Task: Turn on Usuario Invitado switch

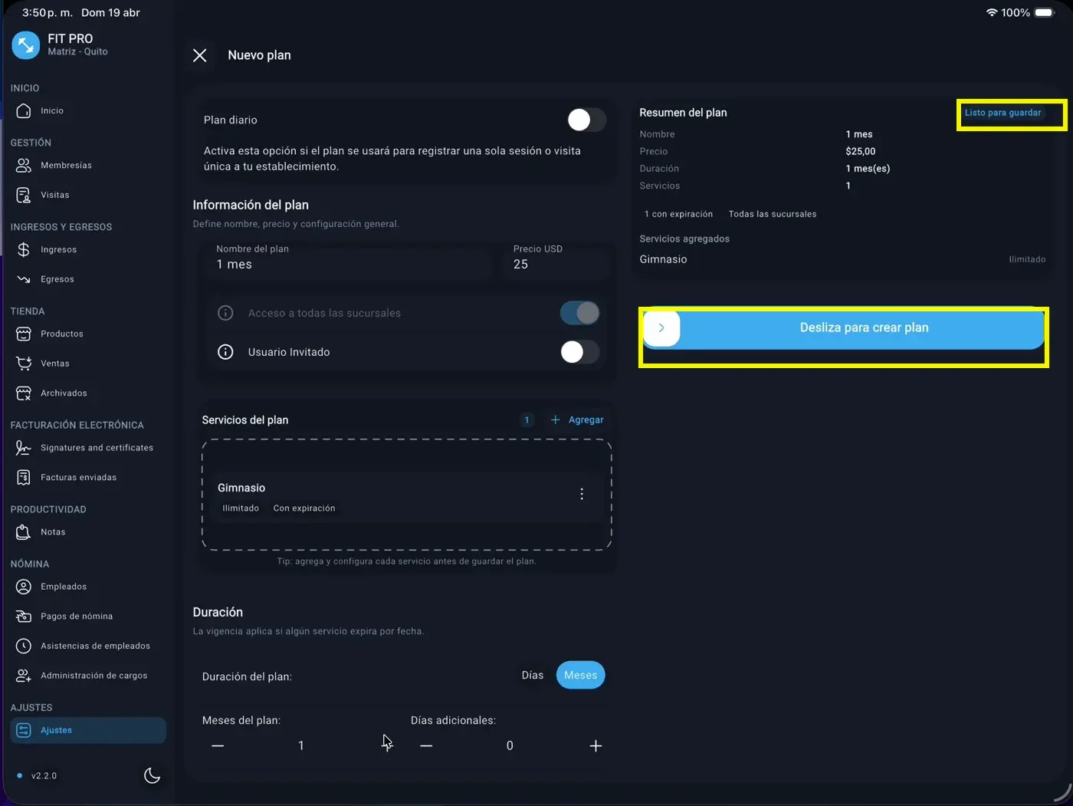Action: tap(579, 352)
